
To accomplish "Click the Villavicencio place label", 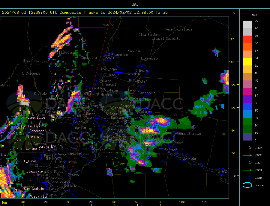I will coord(67,53).
